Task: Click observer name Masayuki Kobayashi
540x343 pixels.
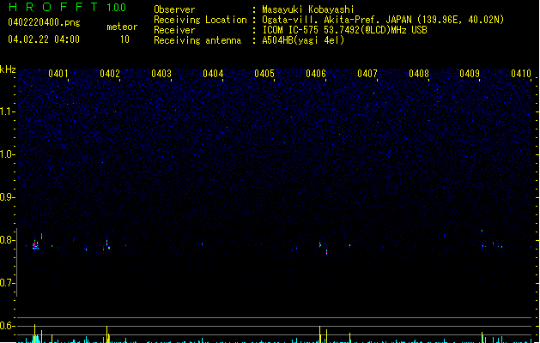Action: click(x=308, y=9)
